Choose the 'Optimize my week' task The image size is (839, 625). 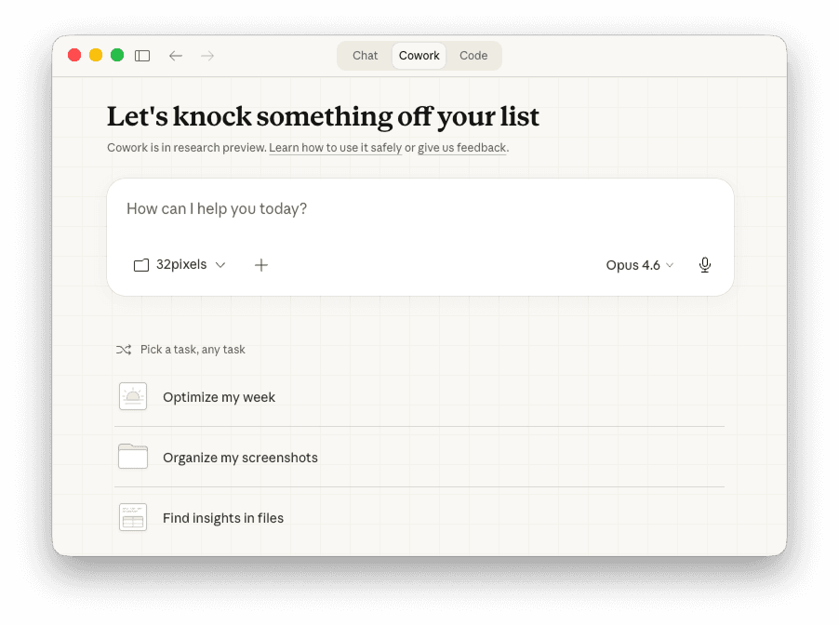coord(220,397)
